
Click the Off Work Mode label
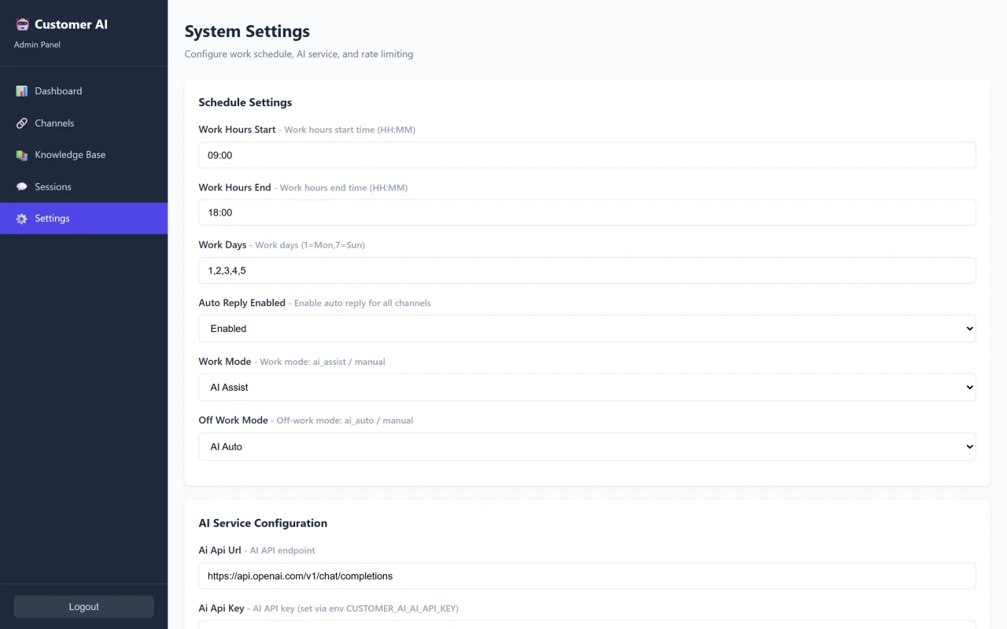234,421
